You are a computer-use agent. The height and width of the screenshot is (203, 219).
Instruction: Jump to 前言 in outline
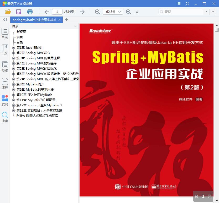coord(19,37)
